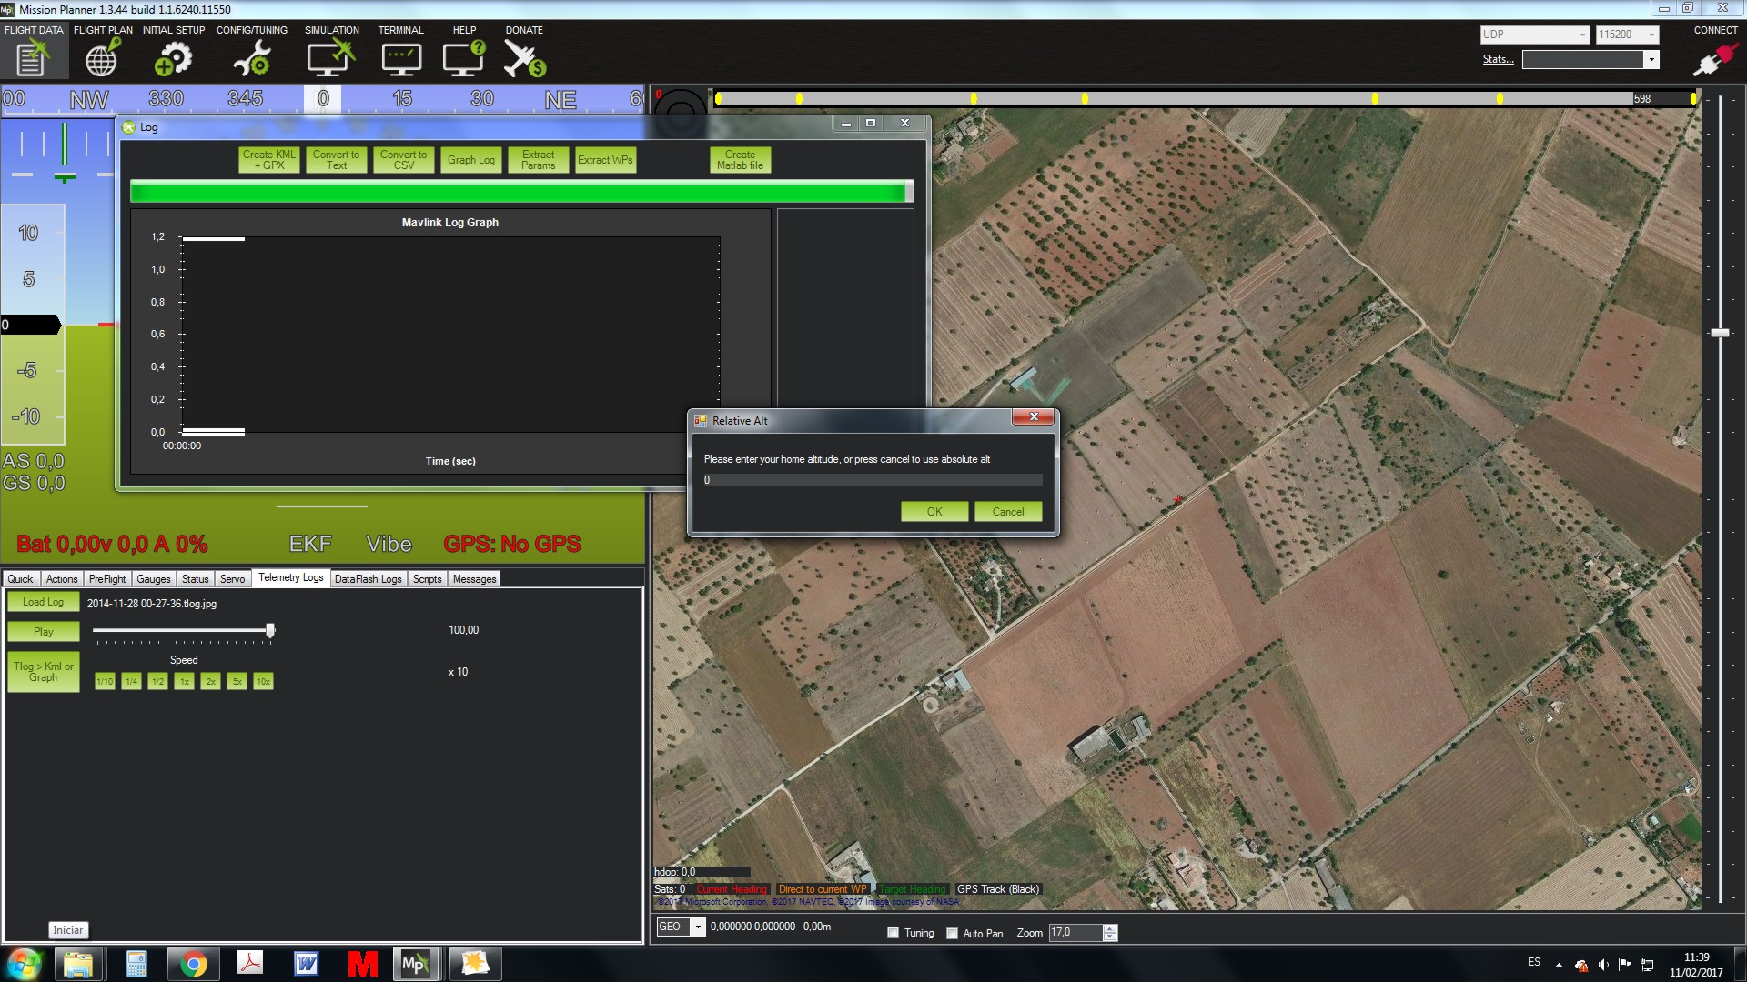Open the Donate plane icon
1747x982 pixels.
coord(524,59)
